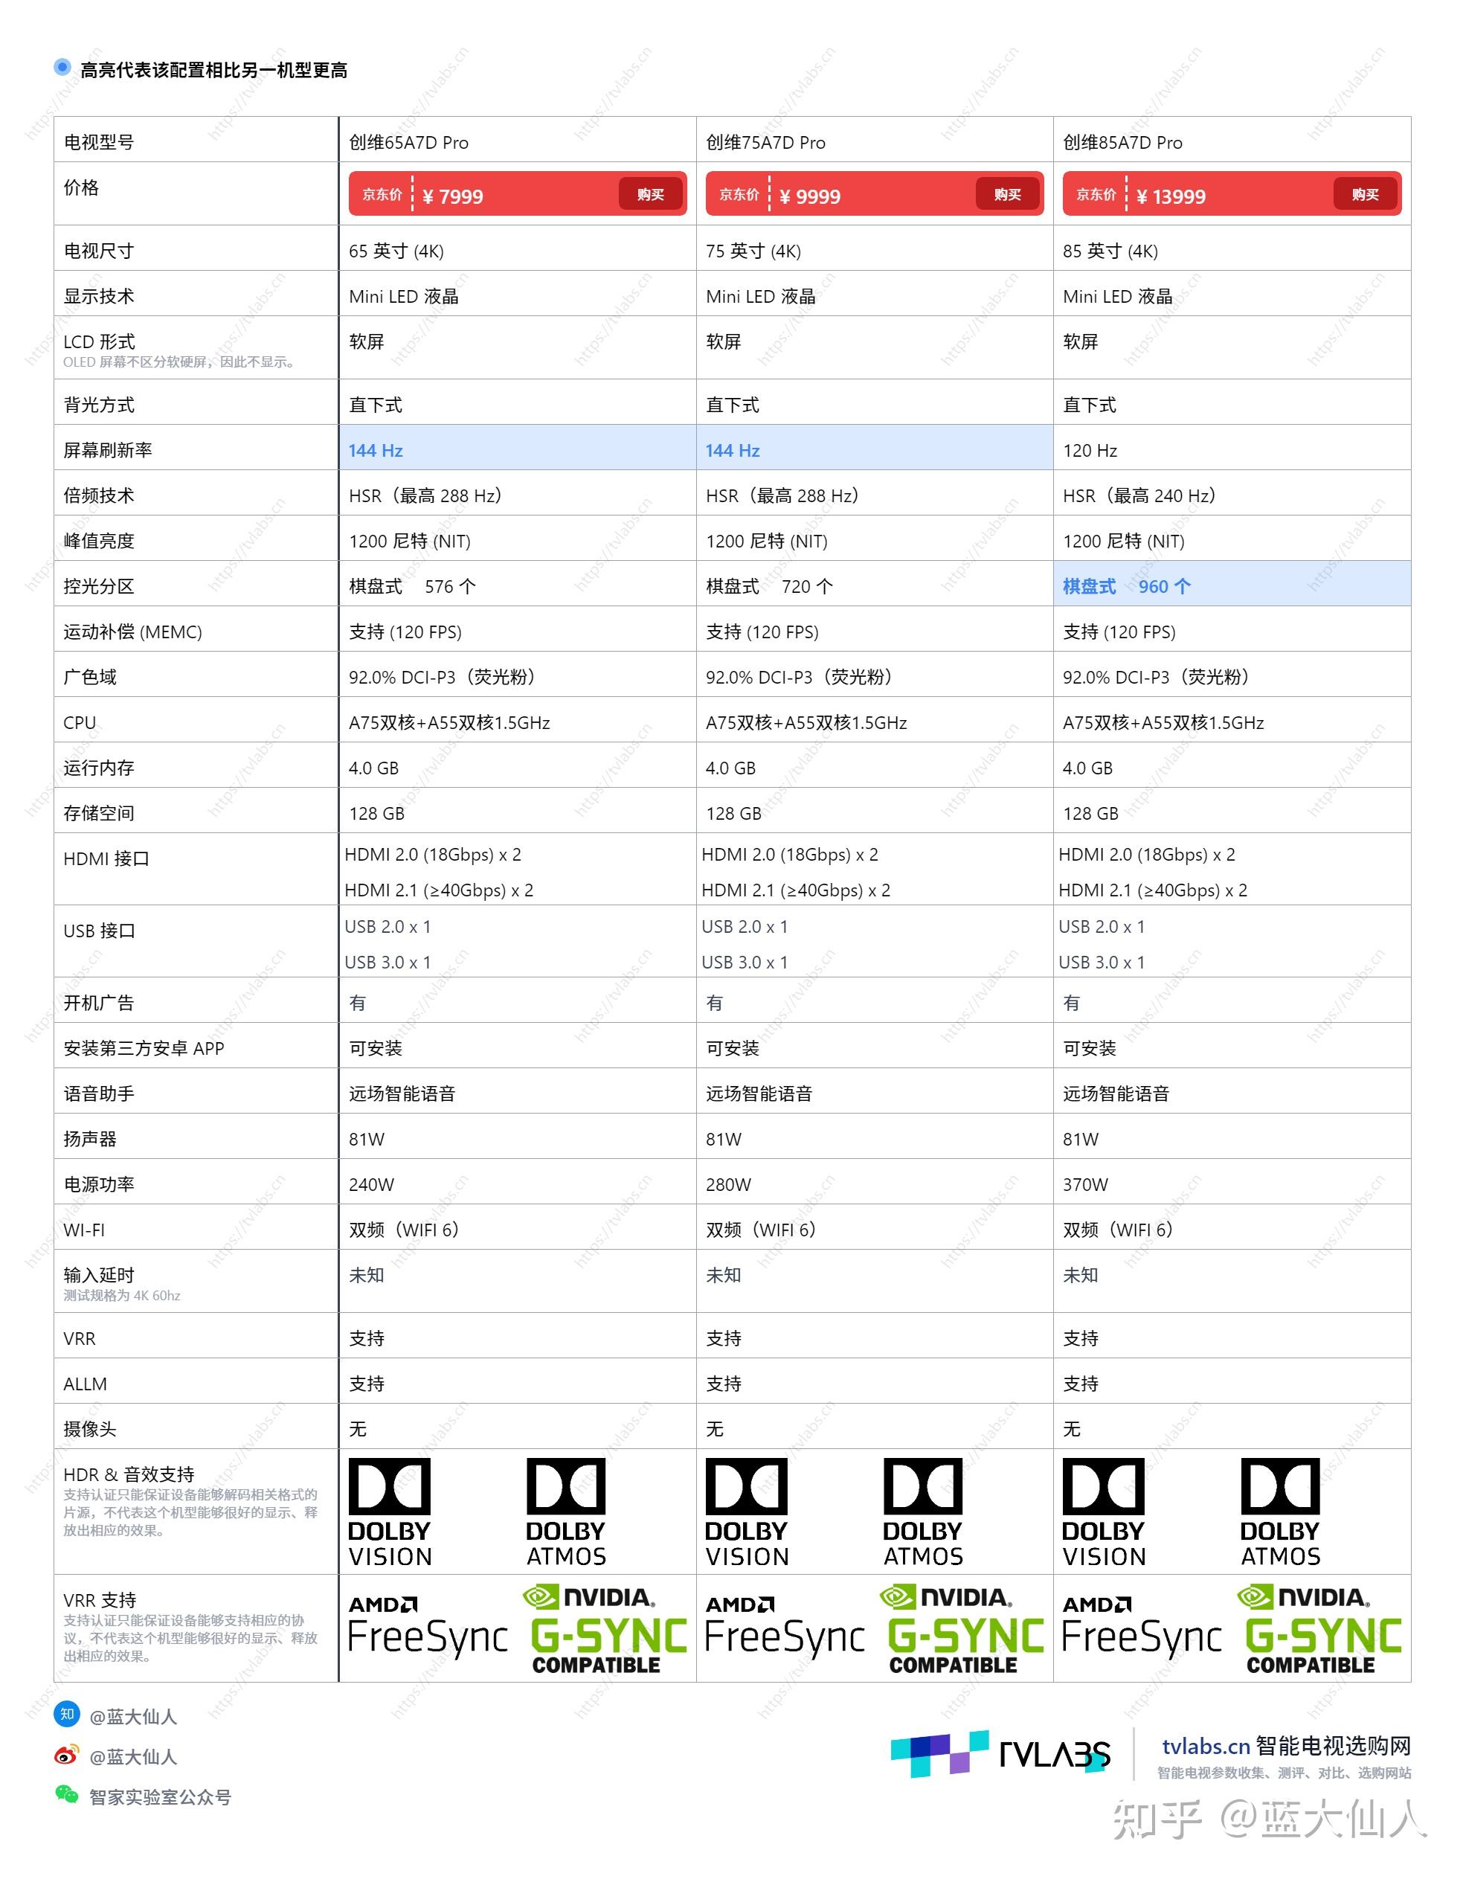Click the 智家实验室公众号 text
The height and width of the screenshot is (1879, 1466).
160,1796
